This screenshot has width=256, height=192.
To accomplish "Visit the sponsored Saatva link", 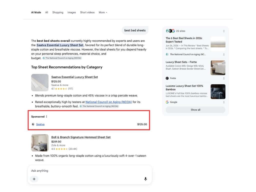I will pos(40,124).
